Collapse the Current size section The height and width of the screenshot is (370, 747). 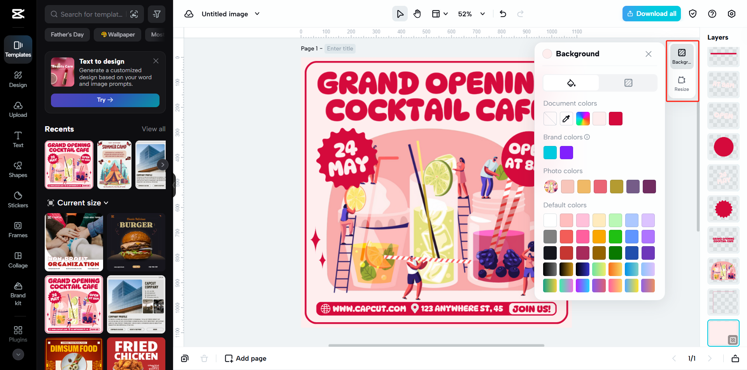click(x=106, y=202)
